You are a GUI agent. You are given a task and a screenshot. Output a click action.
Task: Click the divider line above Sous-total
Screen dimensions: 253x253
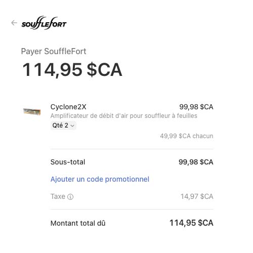click(132, 149)
